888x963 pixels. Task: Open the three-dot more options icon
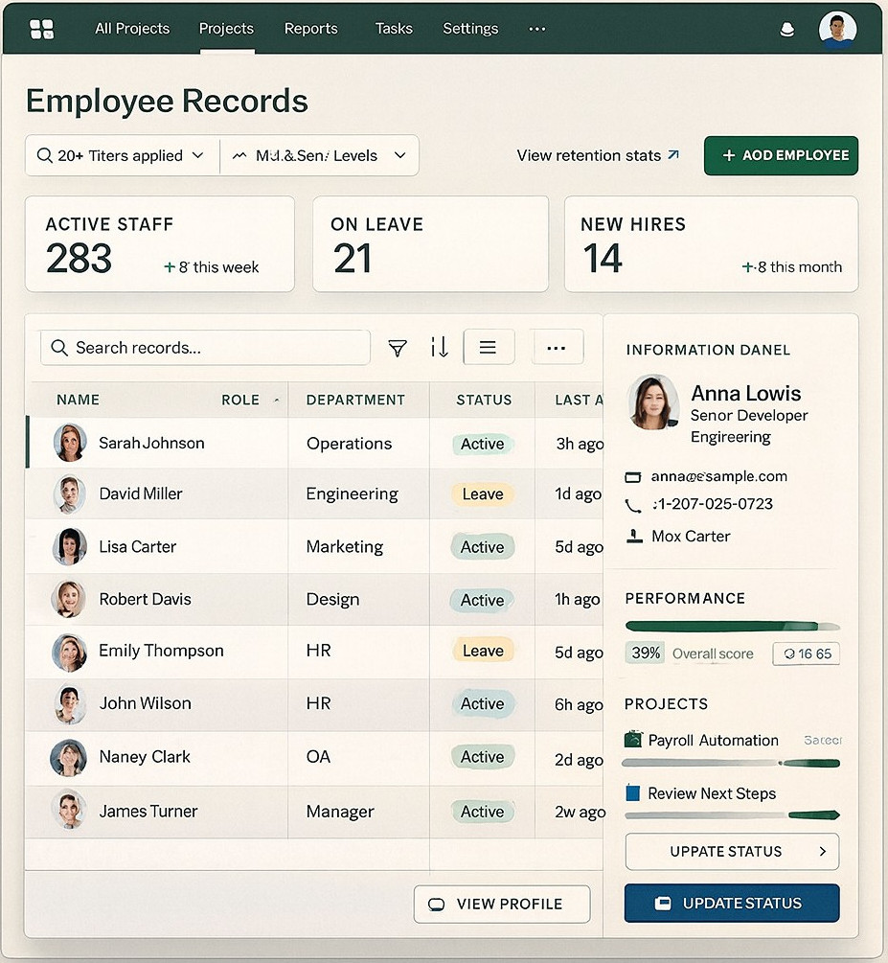pyautogui.click(x=557, y=347)
